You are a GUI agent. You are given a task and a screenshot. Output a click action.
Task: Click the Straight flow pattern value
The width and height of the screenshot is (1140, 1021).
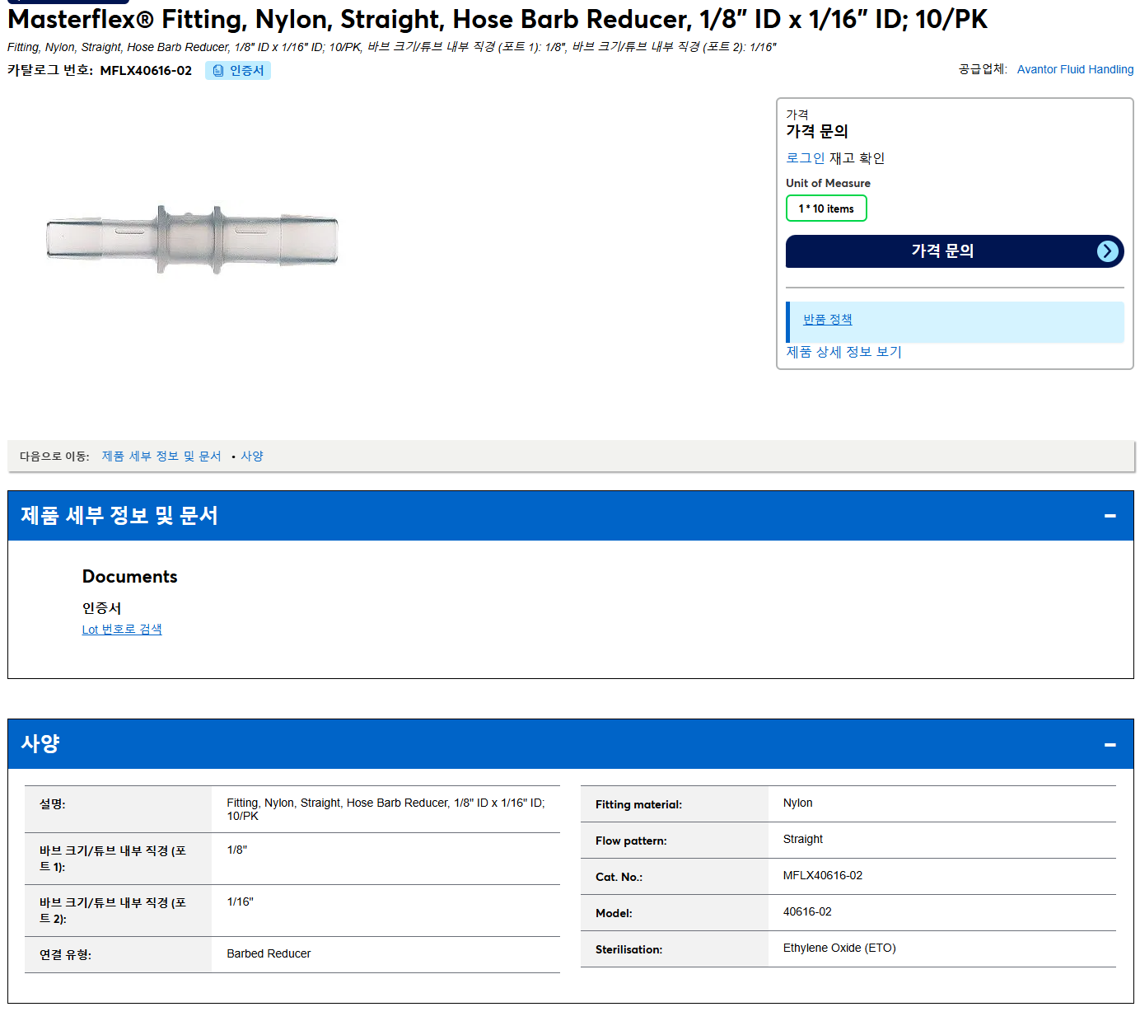click(x=802, y=839)
